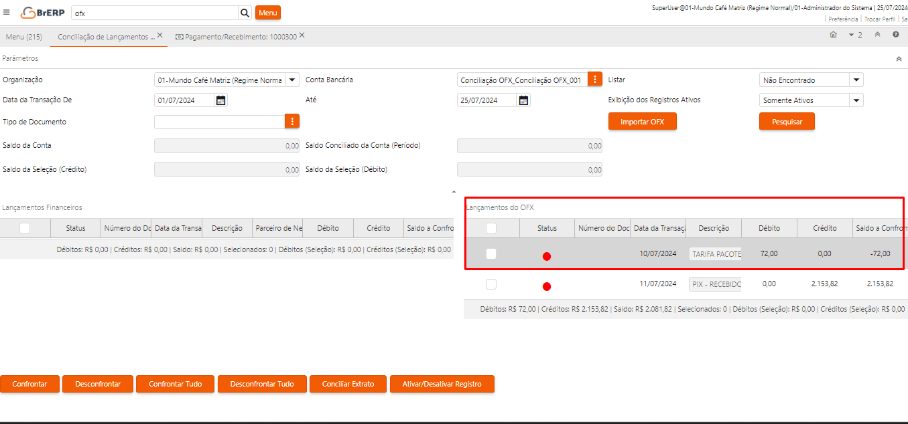Open Tipo de Documento lookup icon
This screenshot has height=424, width=908.
pos(292,121)
